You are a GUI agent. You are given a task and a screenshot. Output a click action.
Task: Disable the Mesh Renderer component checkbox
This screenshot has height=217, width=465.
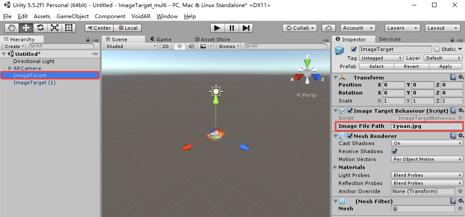click(x=349, y=136)
